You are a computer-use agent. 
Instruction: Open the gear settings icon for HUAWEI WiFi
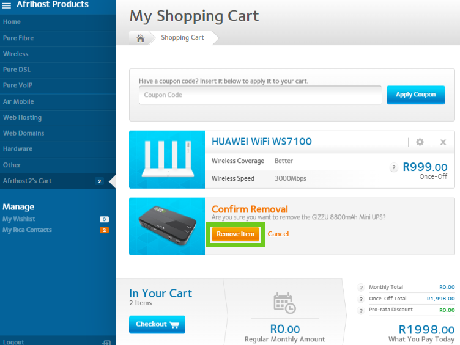click(420, 142)
